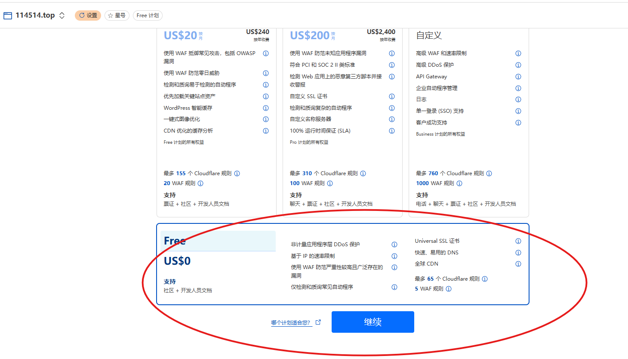Select the Free plan heading

175,241
